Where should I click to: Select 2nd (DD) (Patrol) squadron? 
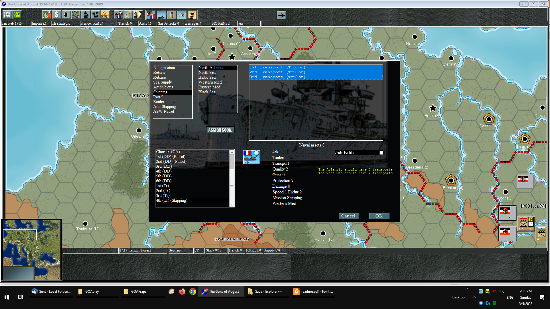click(x=192, y=162)
